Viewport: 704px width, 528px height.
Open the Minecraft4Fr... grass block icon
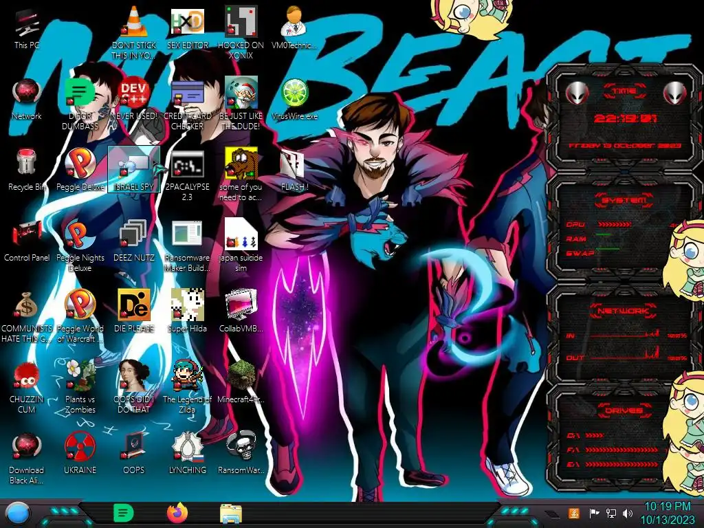(x=241, y=382)
